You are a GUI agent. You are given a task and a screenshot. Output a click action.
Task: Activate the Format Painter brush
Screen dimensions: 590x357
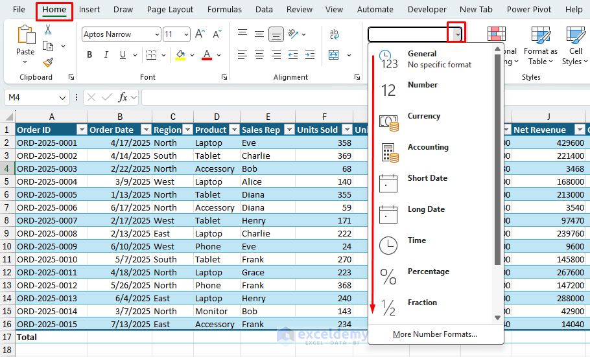tap(48, 62)
